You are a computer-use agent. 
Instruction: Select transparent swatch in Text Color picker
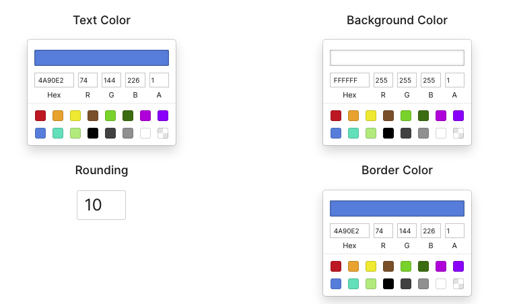pos(163,133)
